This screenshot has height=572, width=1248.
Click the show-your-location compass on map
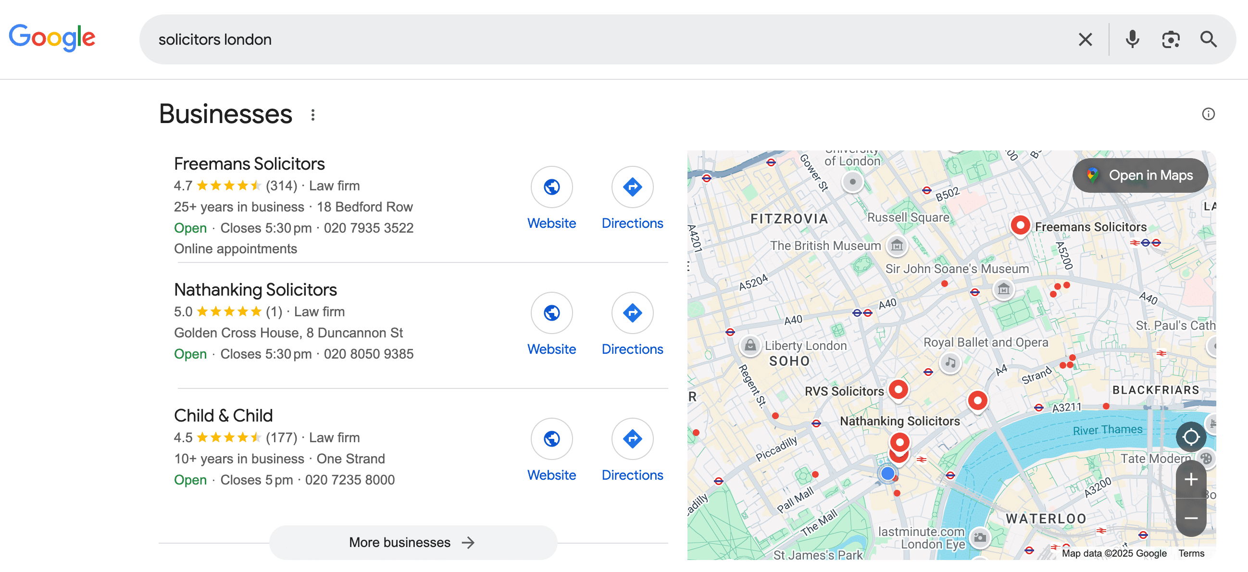[1191, 436]
